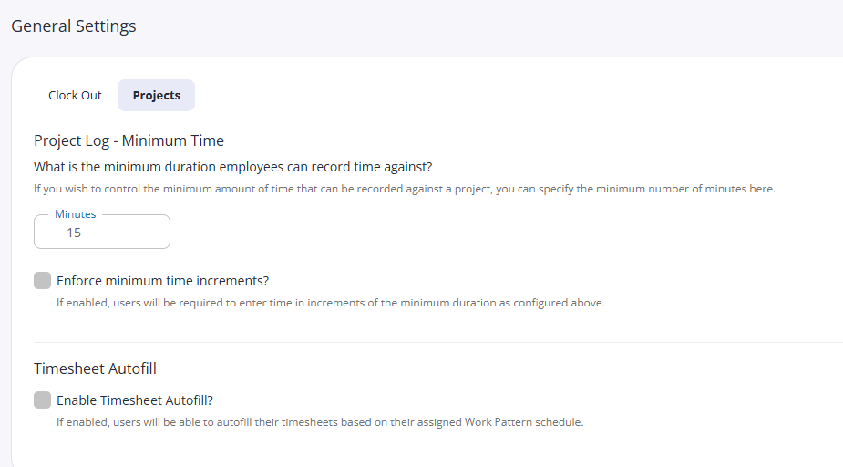Click the 'If you wish to control' hint

405,189
